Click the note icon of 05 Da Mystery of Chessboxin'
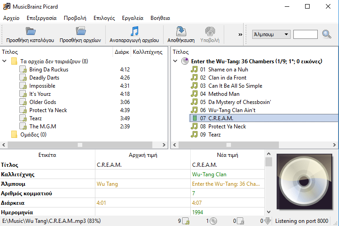This screenshot has width=339, height=226. tap(194, 102)
